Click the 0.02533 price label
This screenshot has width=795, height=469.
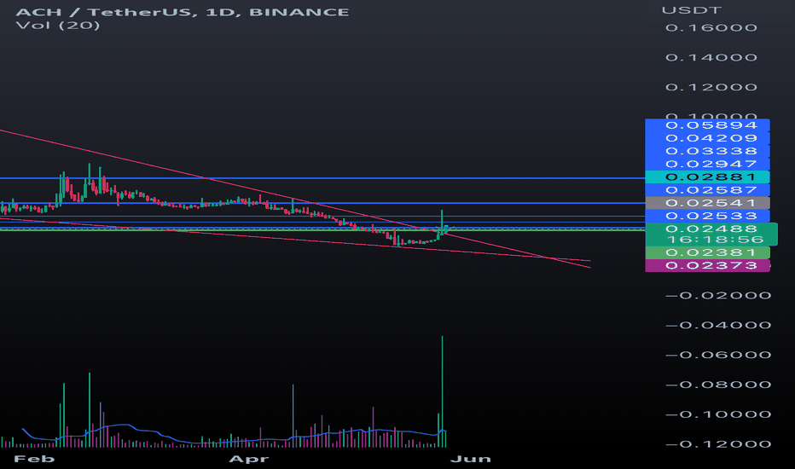tap(707, 216)
